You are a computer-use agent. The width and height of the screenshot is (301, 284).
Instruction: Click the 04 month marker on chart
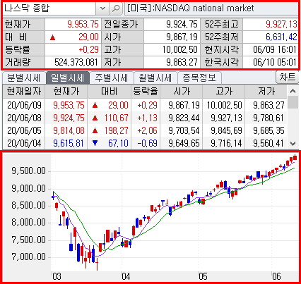point(126,276)
